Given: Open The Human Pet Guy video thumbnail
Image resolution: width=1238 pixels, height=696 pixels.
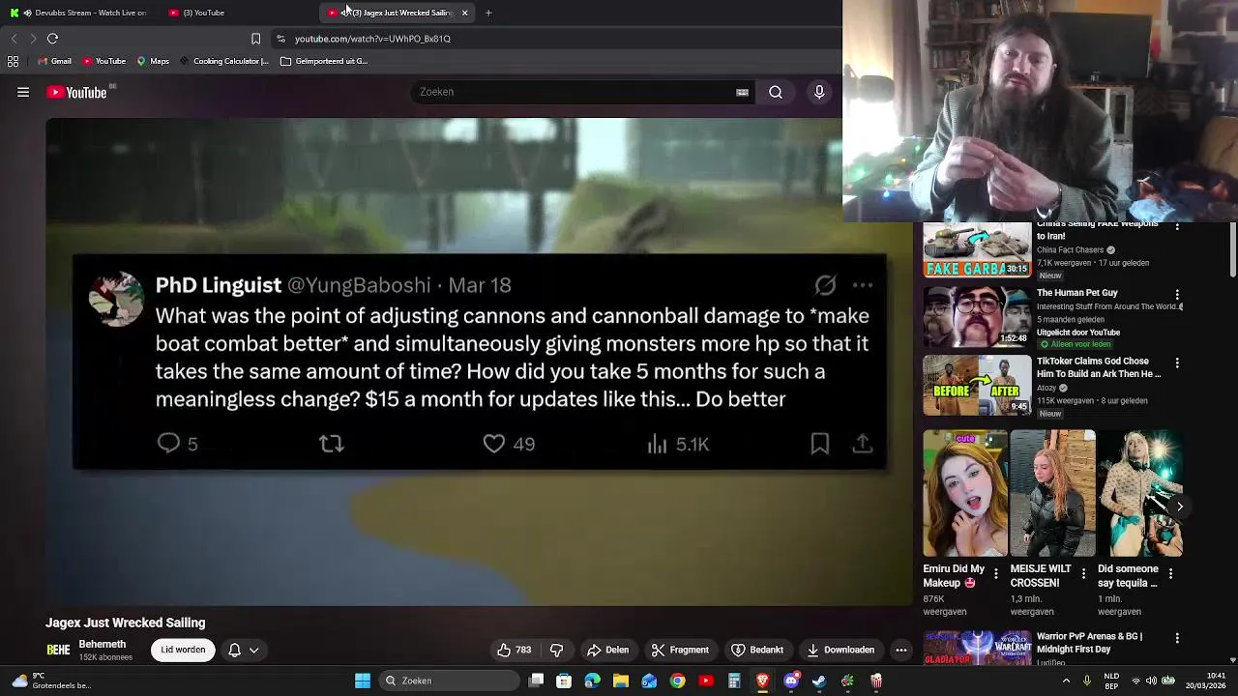Looking at the screenshot, I should (x=977, y=317).
